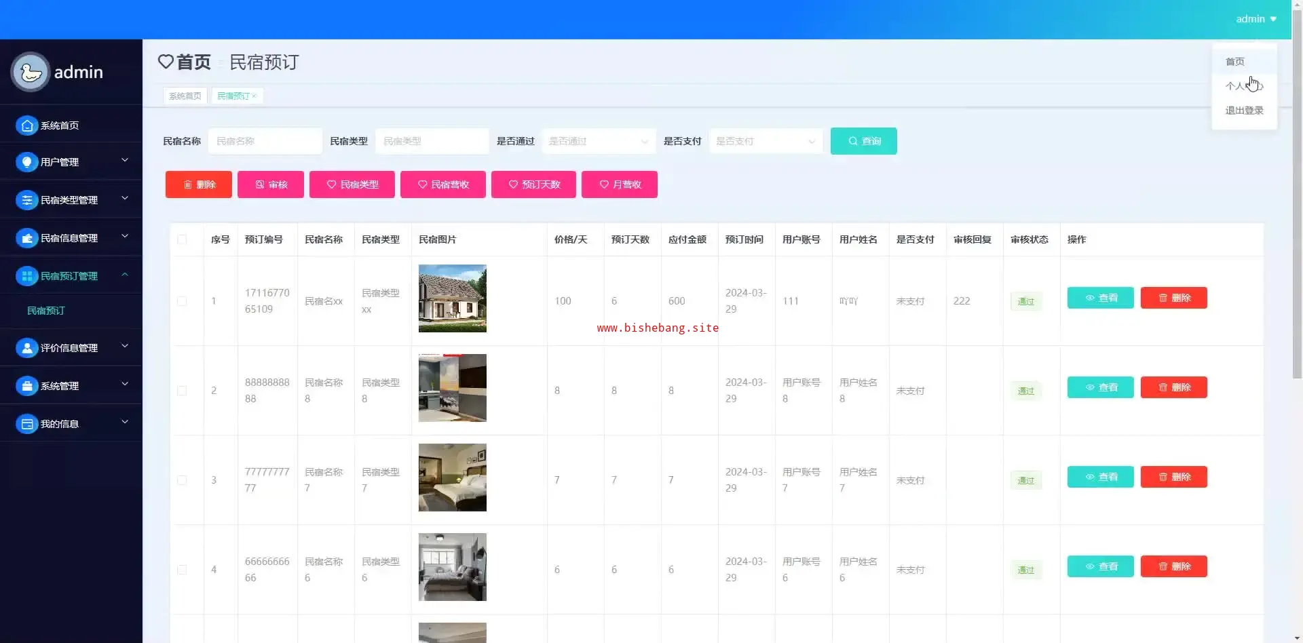This screenshot has height=643, width=1303.
Task: Click the 我的信息 sidebar icon
Action: 26,424
